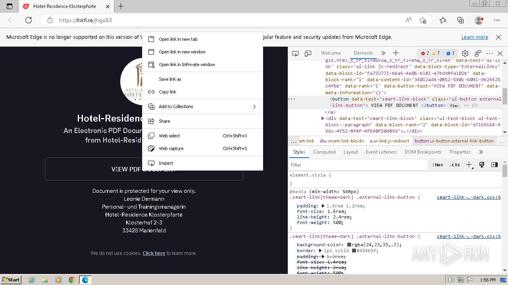Close the DevTools panel
The height and width of the screenshot is (285, 508).
point(500,53)
